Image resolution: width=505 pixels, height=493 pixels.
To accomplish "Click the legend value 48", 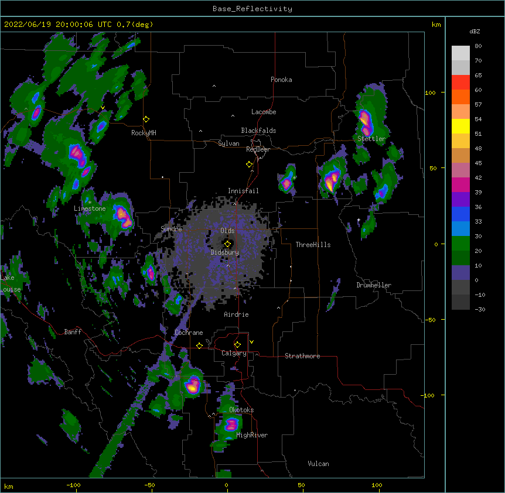I will (x=478, y=148).
